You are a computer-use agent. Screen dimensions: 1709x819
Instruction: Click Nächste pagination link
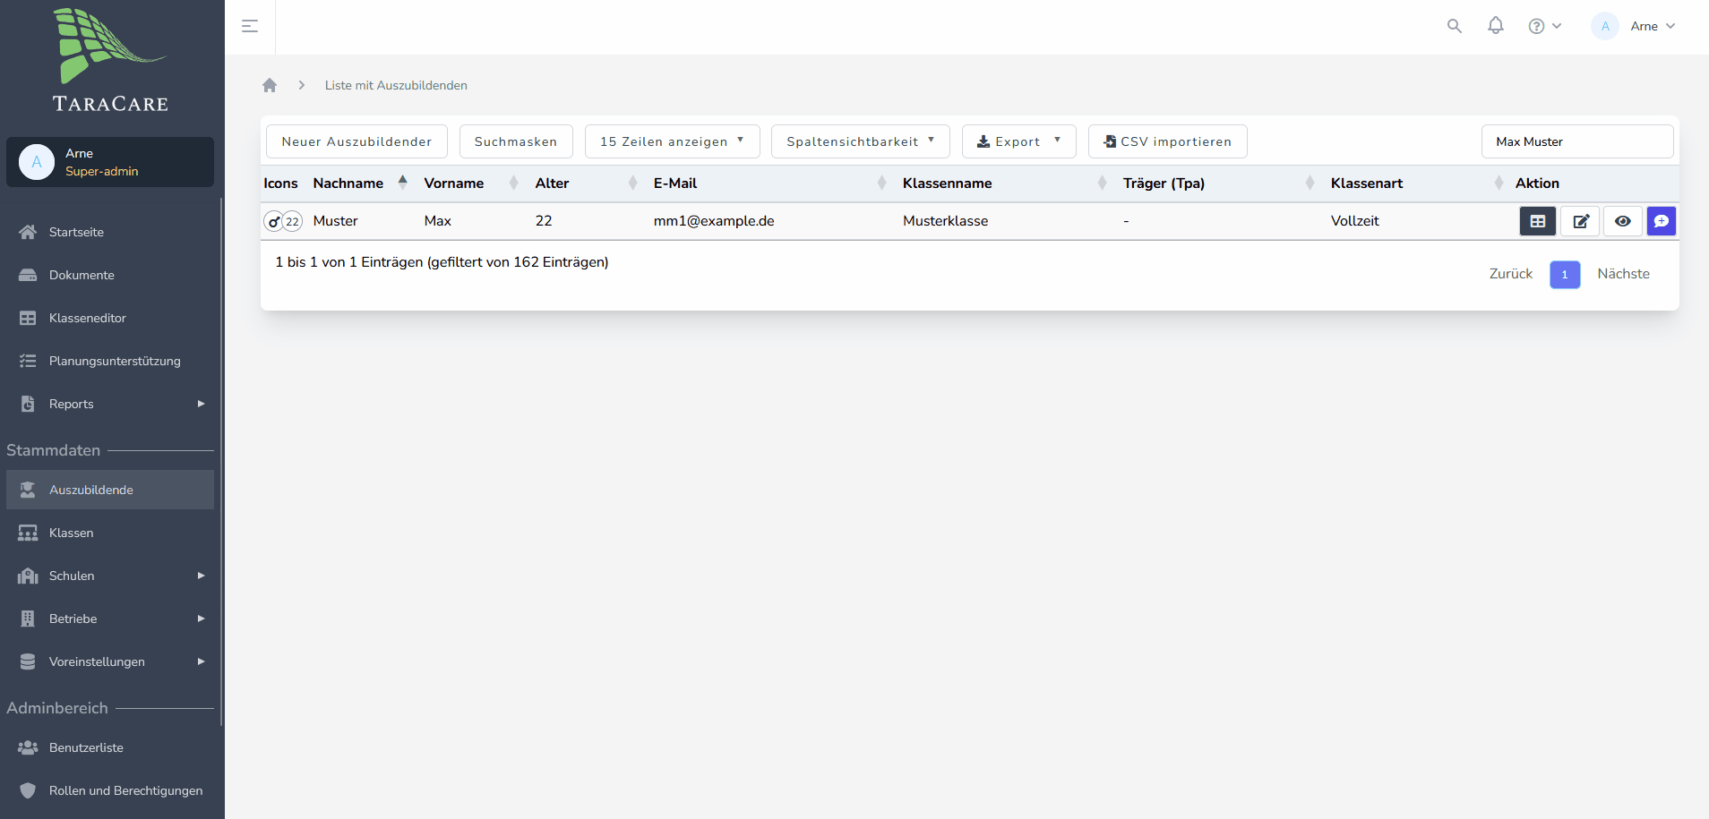coord(1623,274)
